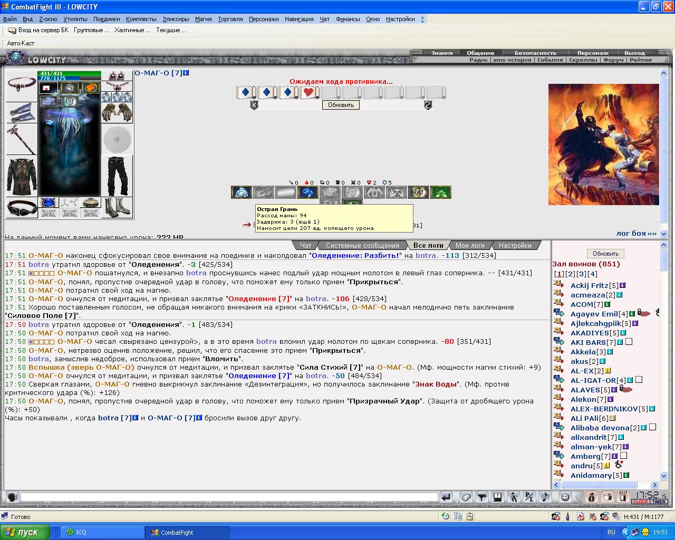675x540 pixels.
Task: Tick the checkbox next to AKI BARS[7]
Action: point(629,342)
